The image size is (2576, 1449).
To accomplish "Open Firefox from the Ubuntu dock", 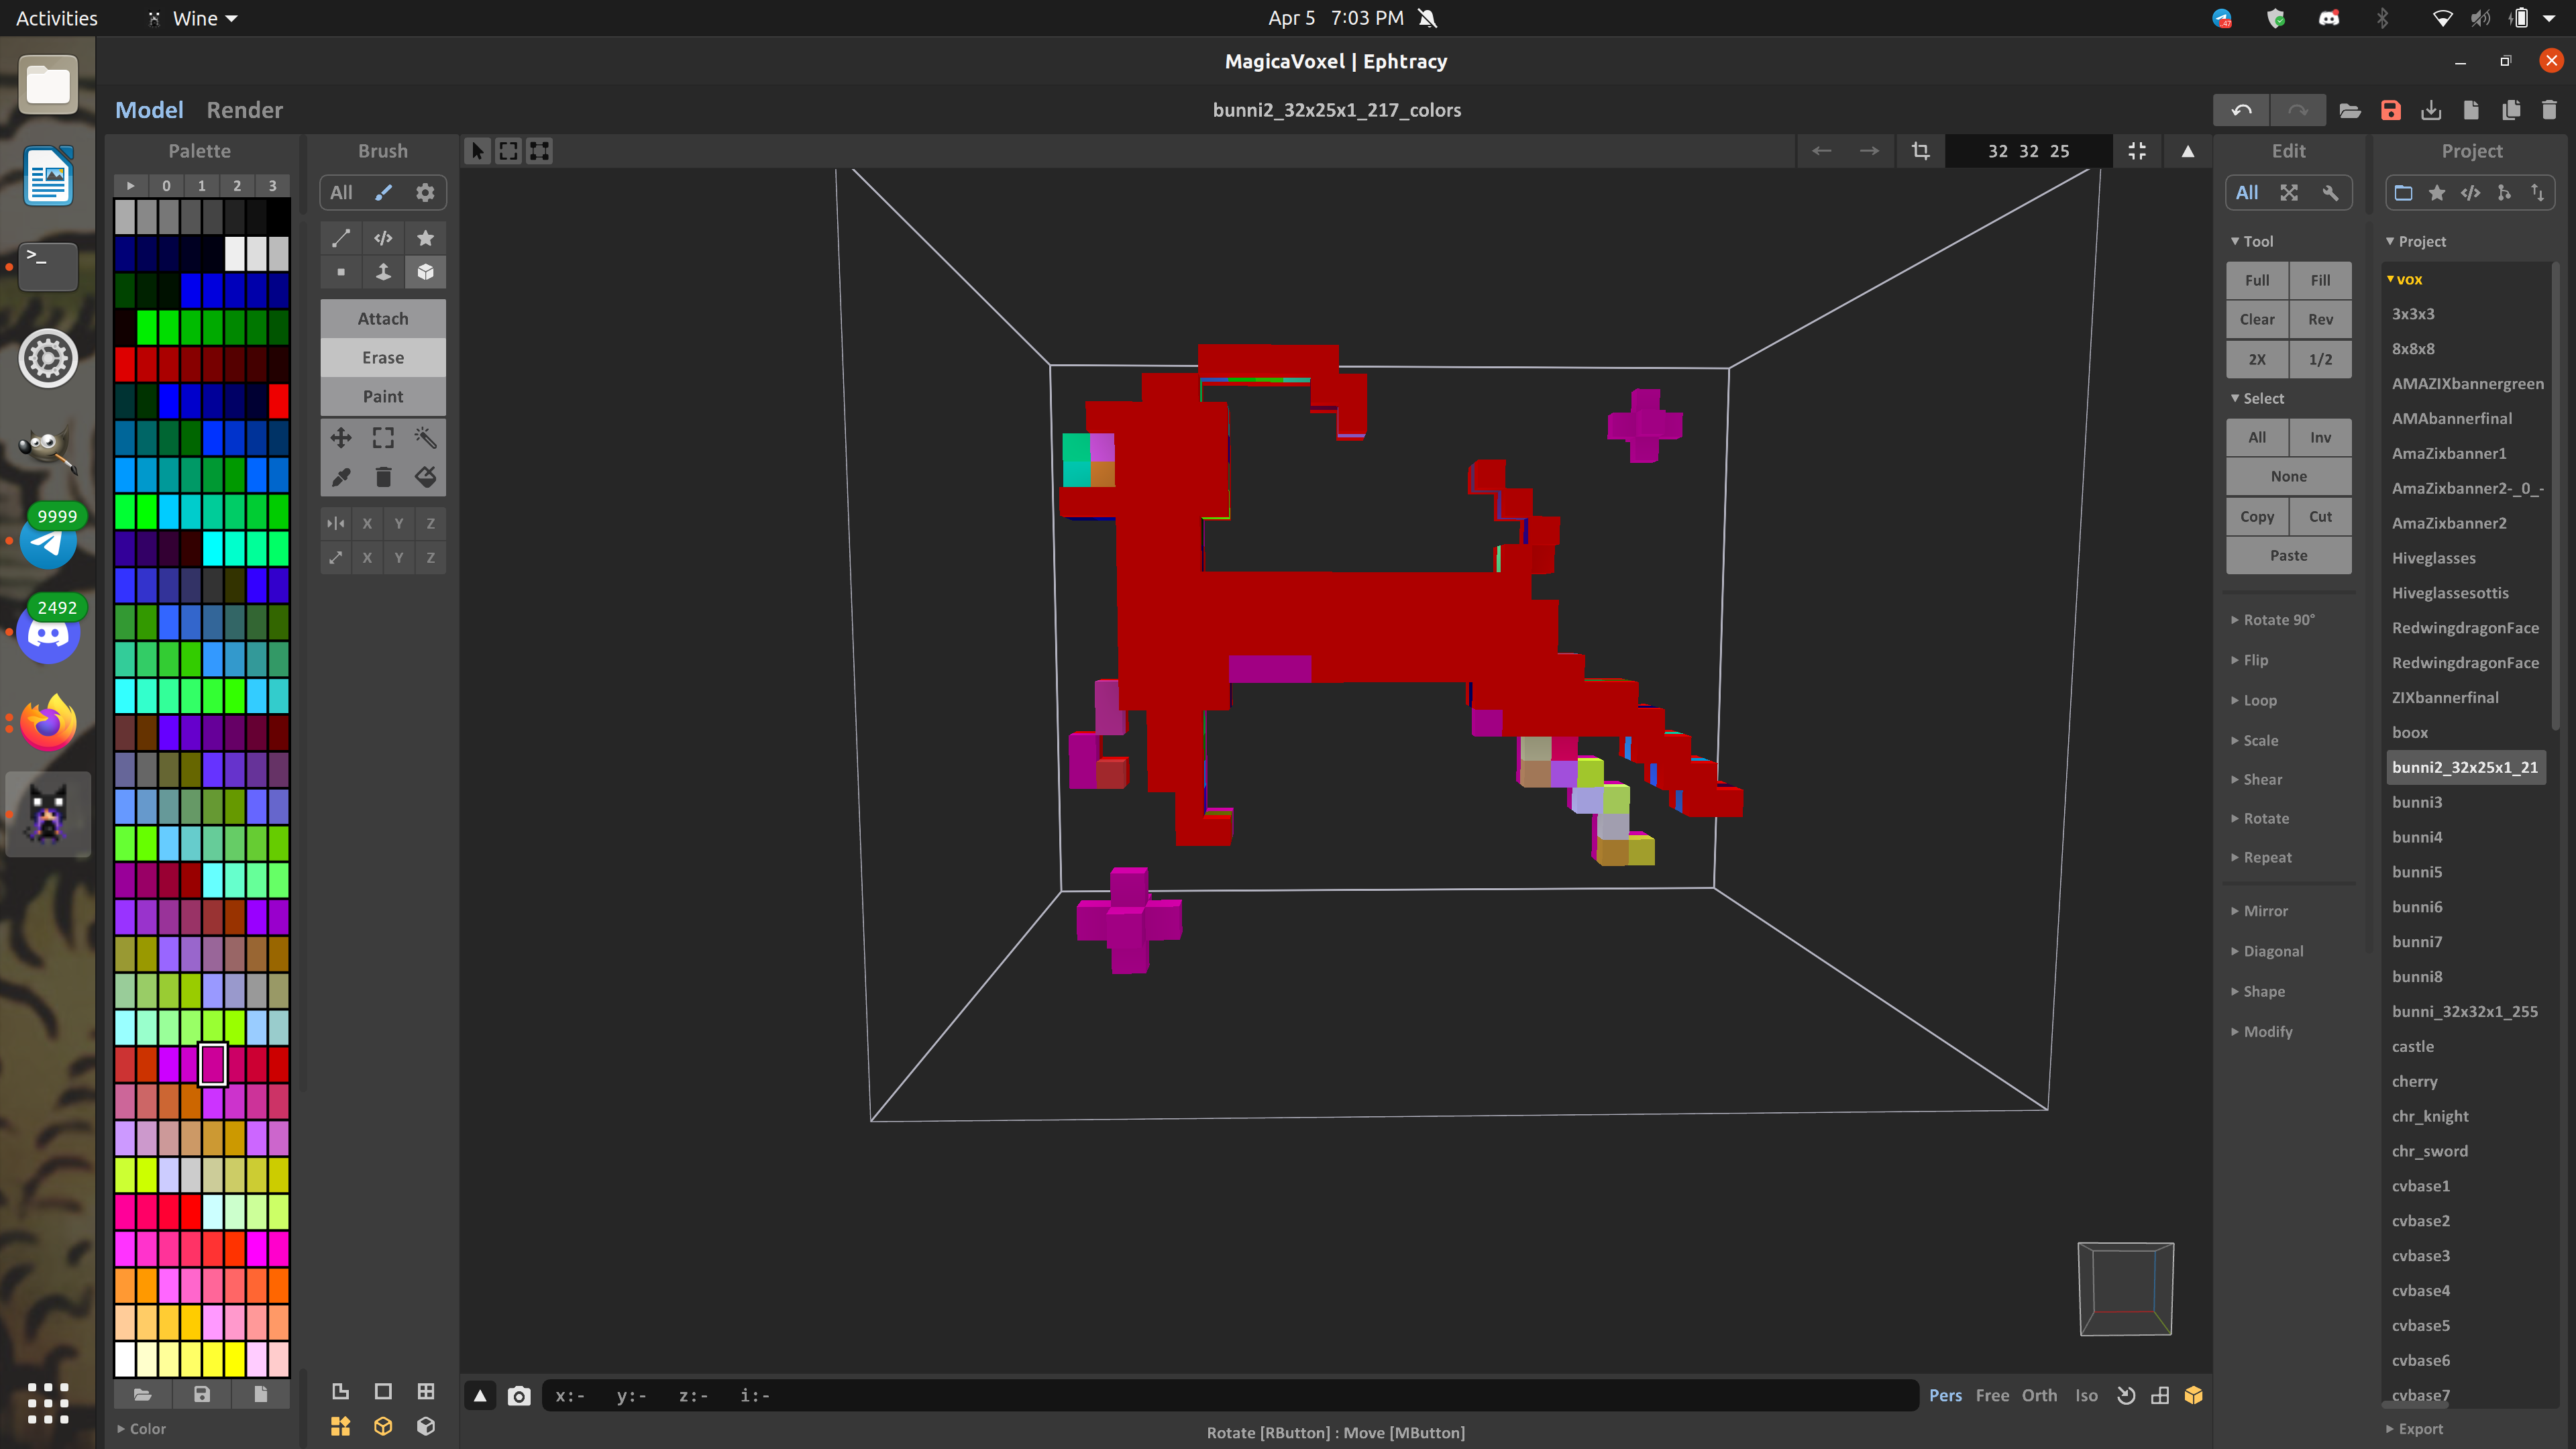I will pyautogui.click(x=47, y=723).
